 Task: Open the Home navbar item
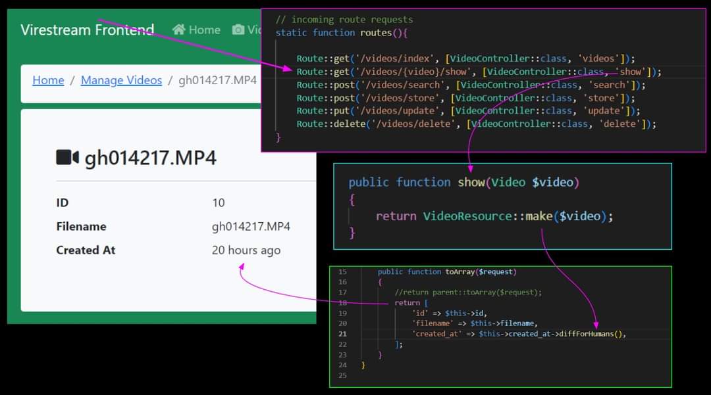[x=196, y=30]
